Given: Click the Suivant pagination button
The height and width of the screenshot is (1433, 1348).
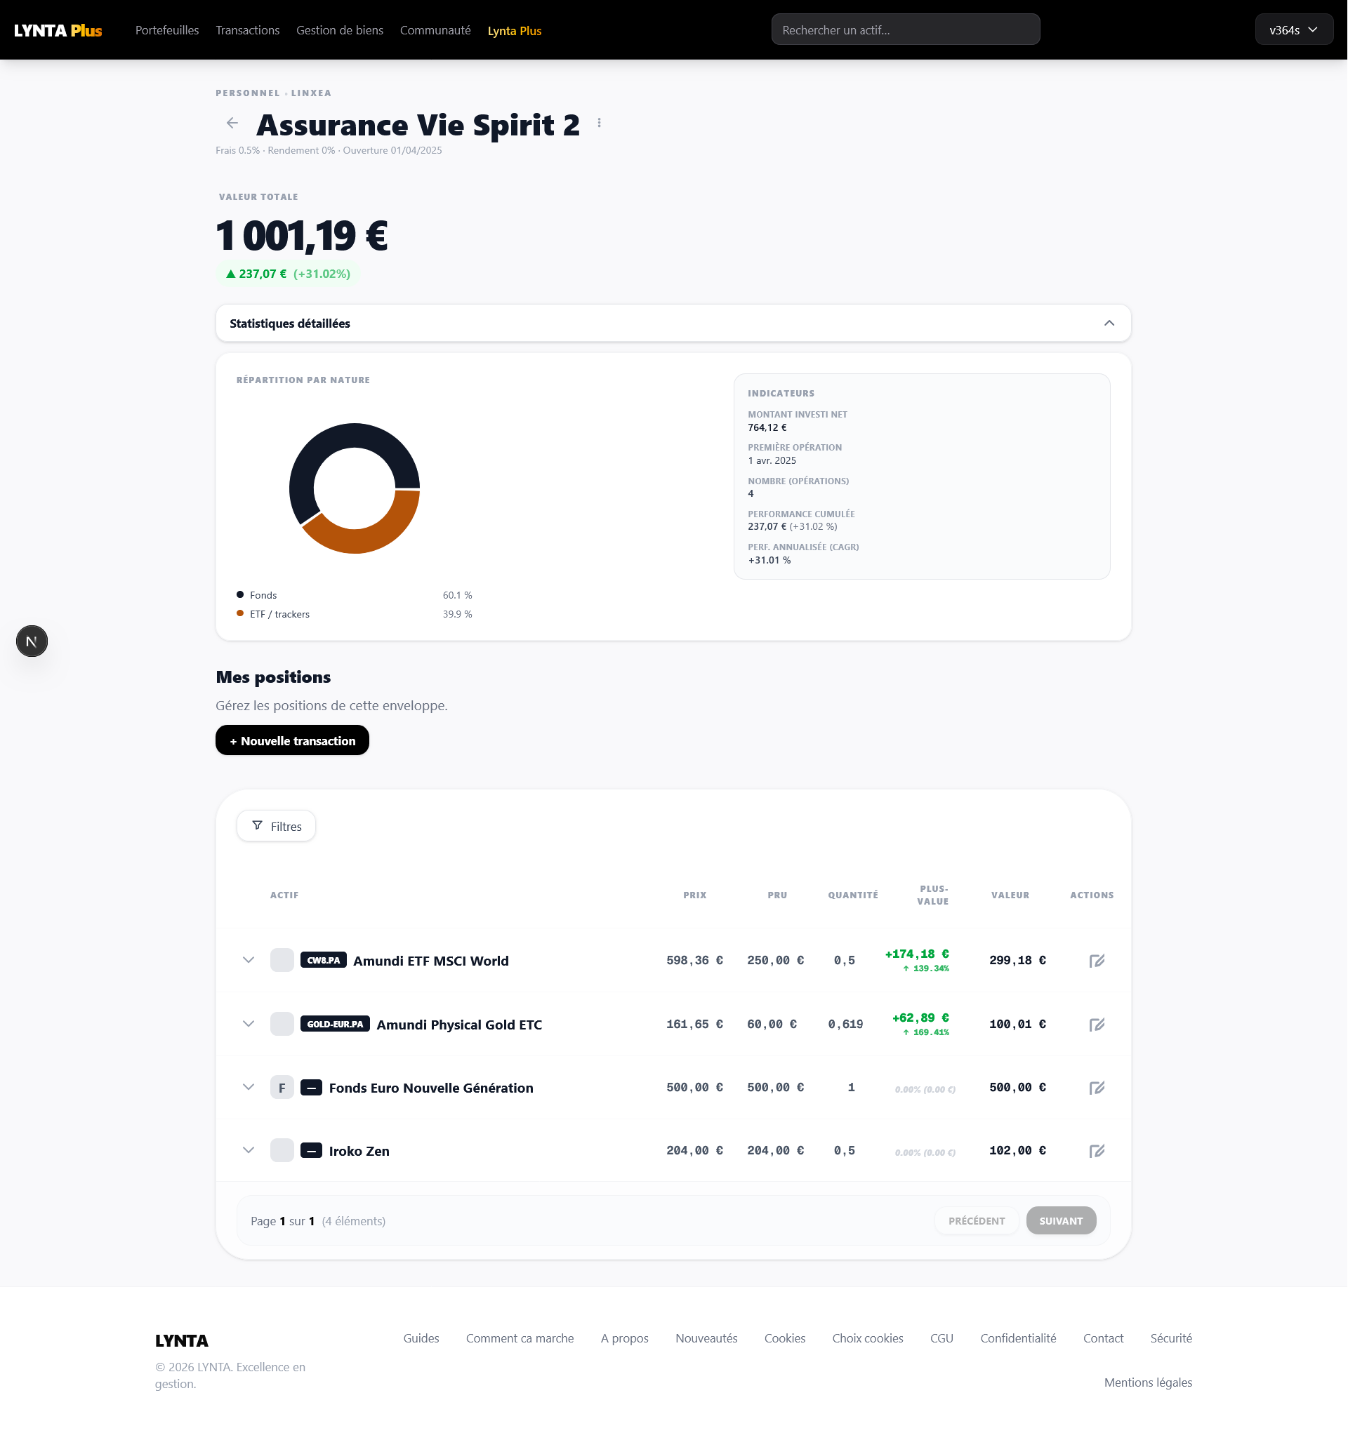Looking at the screenshot, I should point(1062,1222).
